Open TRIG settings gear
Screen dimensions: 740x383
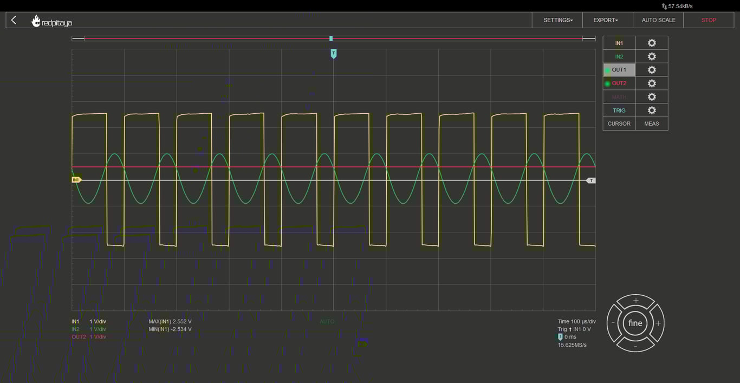point(652,111)
